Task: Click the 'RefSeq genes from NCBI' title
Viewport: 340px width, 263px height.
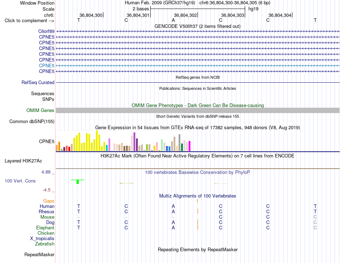Action: [x=198, y=77]
